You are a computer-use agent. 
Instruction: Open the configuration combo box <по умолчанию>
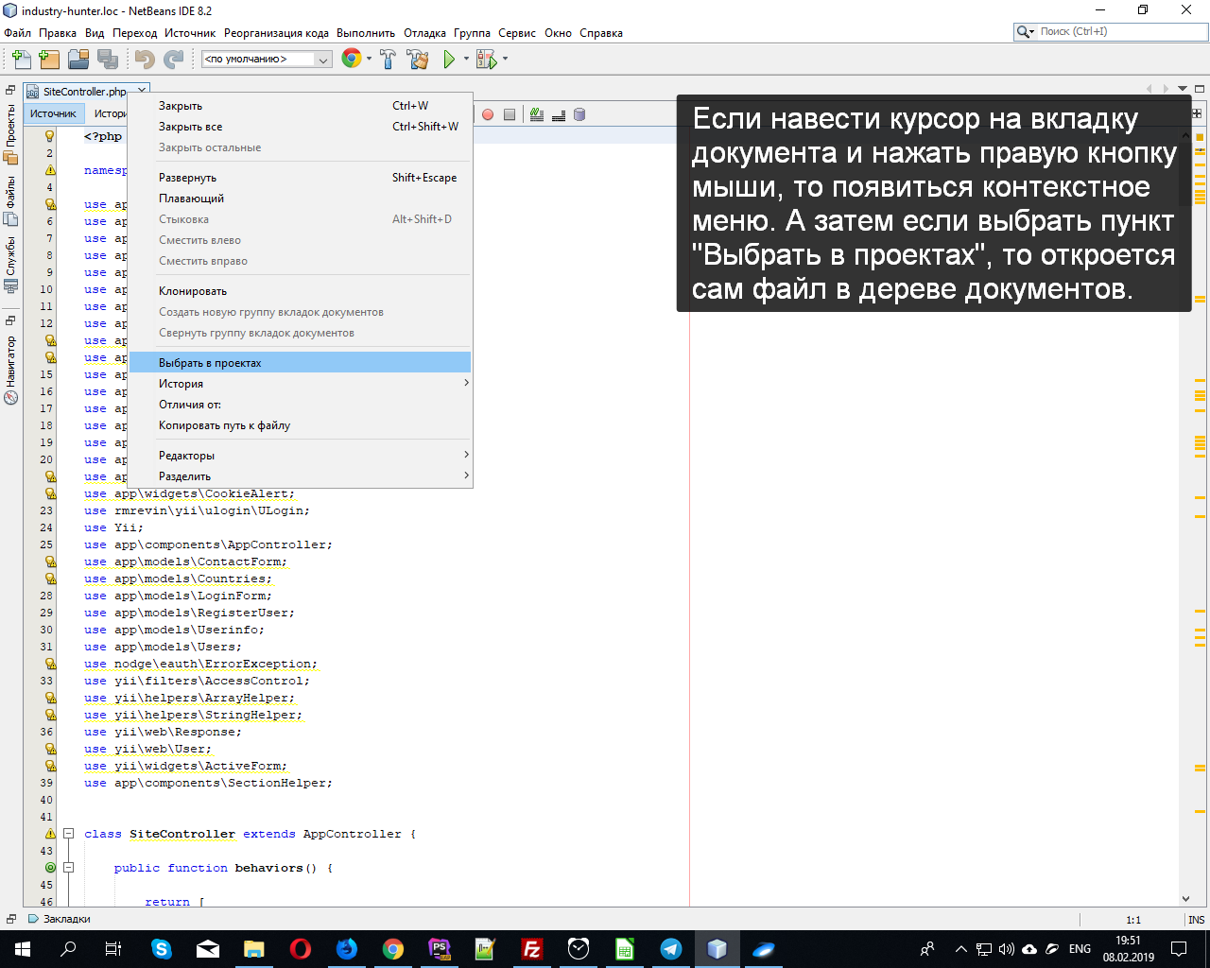click(x=267, y=60)
